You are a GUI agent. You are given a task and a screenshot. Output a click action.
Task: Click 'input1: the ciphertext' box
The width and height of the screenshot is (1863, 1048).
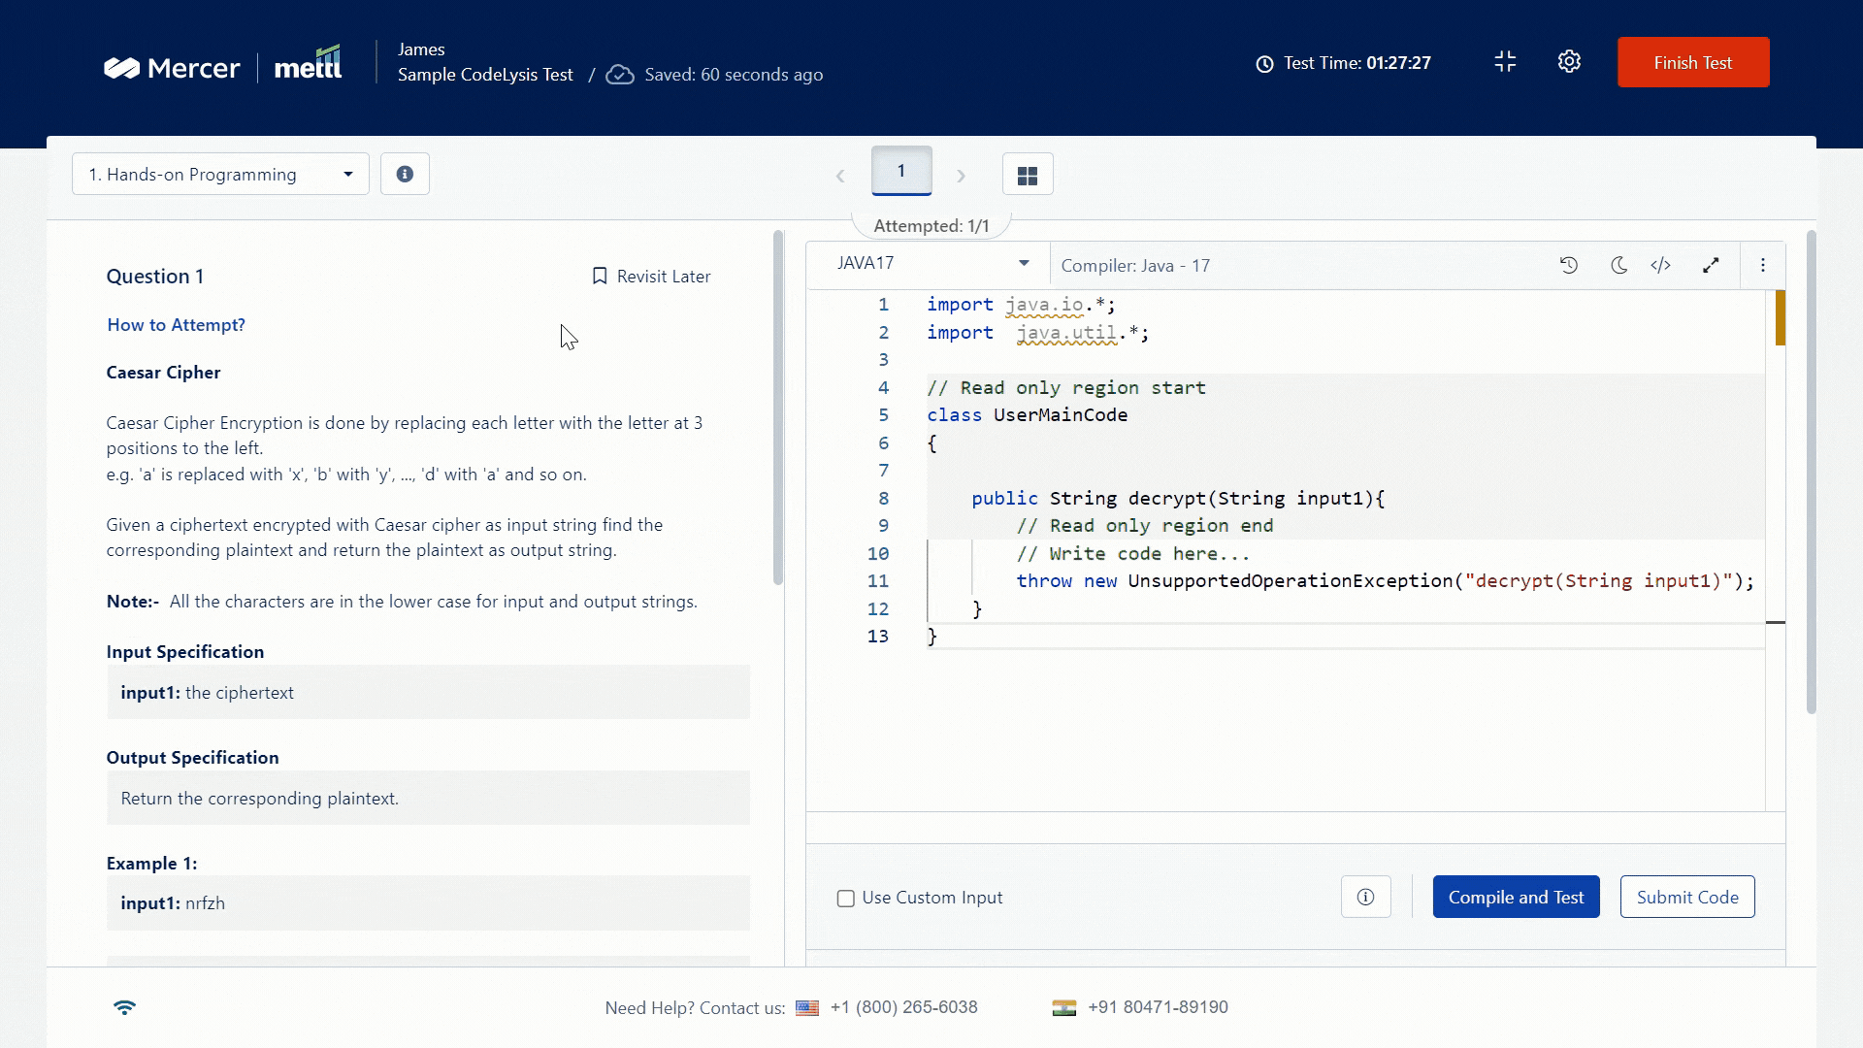(x=428, y=693)
